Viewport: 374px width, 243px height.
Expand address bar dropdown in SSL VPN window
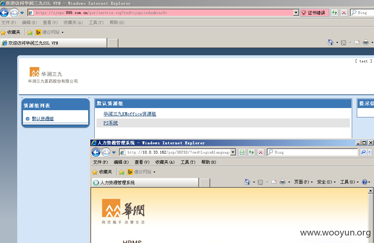296,13
